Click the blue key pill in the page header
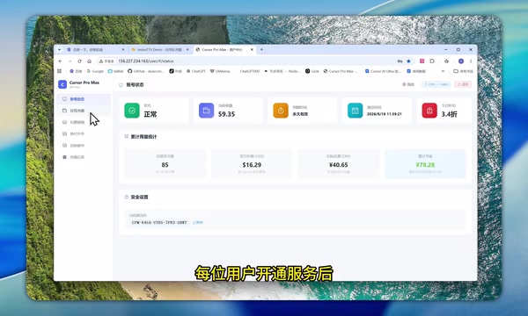 (x=436, y=84)
